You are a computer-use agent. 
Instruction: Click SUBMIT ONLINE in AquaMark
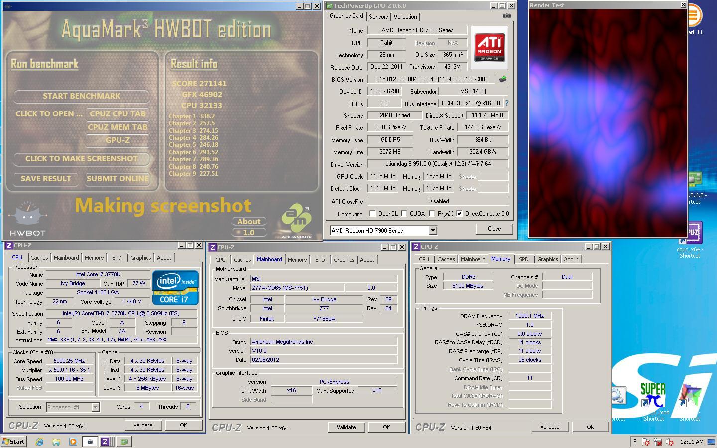pyautogui.click(x=118, y=178)
